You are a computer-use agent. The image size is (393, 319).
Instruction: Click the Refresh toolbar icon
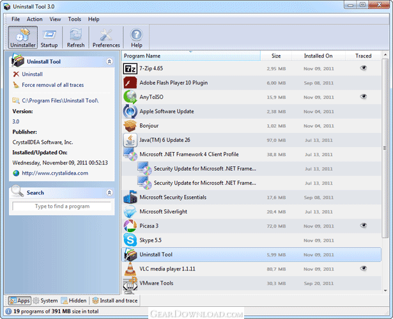[75, 37]
